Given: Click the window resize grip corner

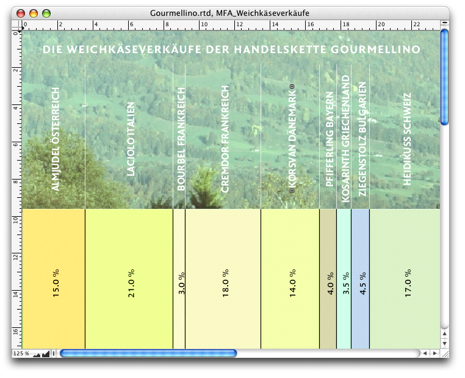Looking at the screenshot, I should click(x=444, y=353).
